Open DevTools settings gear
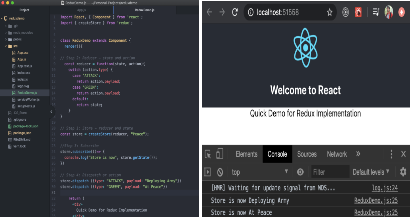This screenshot has width=411, height=218. point(403,172)
